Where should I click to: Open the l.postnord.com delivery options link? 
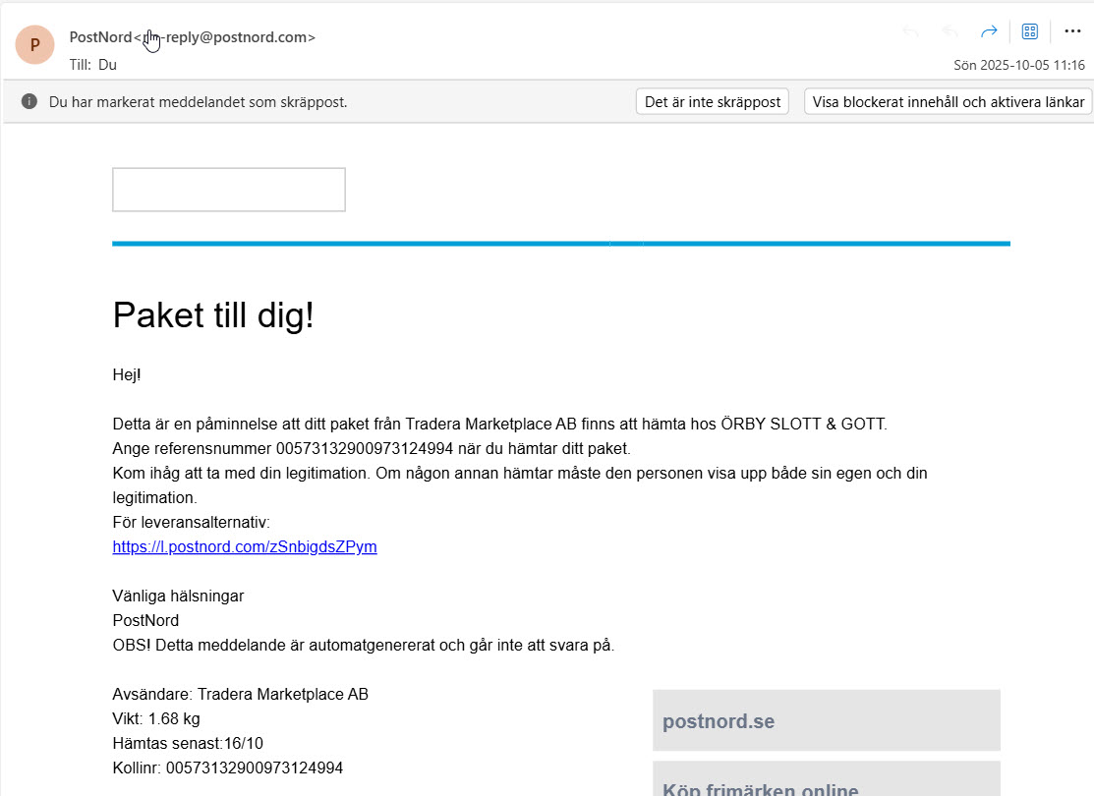(x=245, y=546)
